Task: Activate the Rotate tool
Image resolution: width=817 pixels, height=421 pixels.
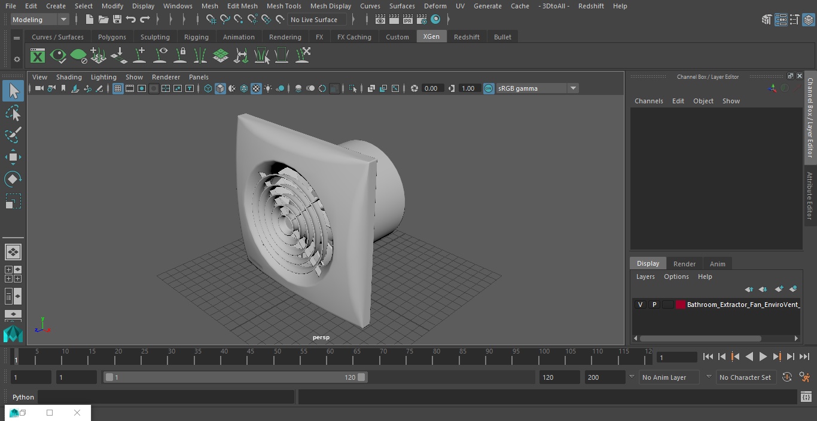Action: coord(13,179)
